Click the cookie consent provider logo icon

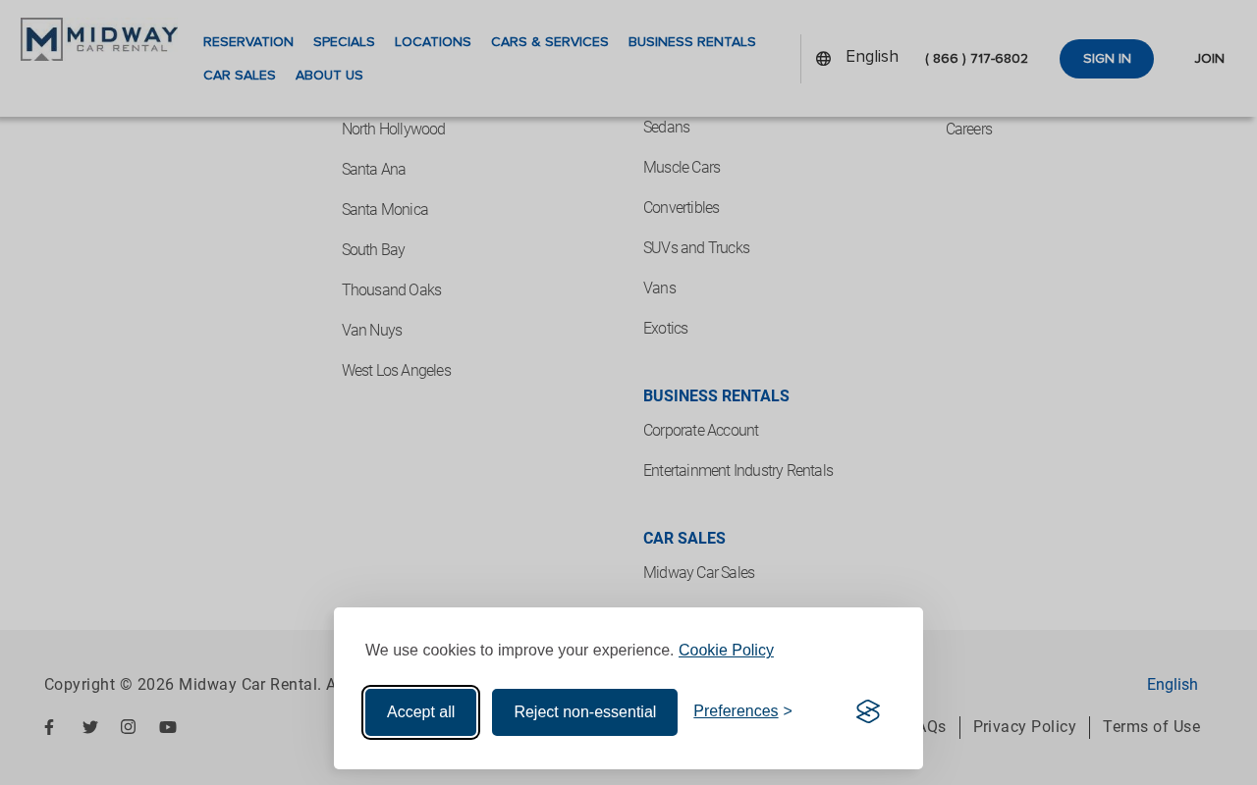[868, 711]
